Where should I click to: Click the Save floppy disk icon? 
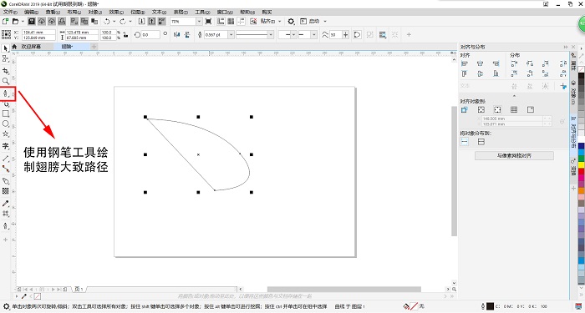(x=32, y=21)
